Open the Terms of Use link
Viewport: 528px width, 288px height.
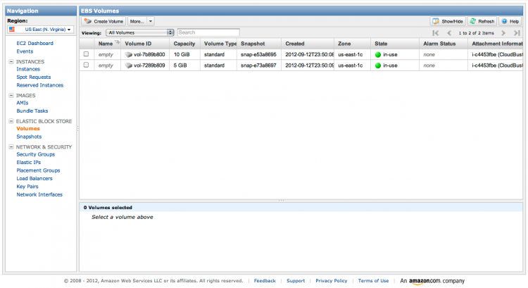coord(373,280)
